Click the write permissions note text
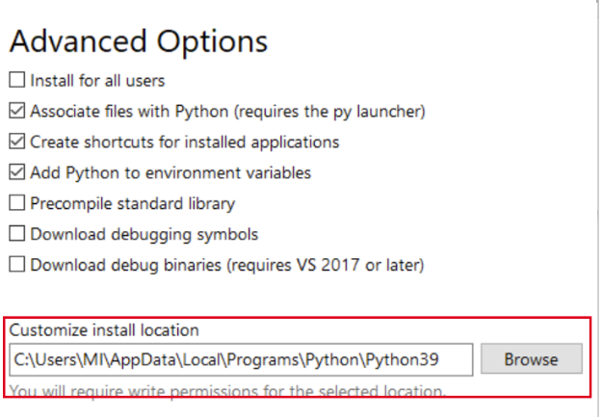602x417 pixels. (228, 391)
